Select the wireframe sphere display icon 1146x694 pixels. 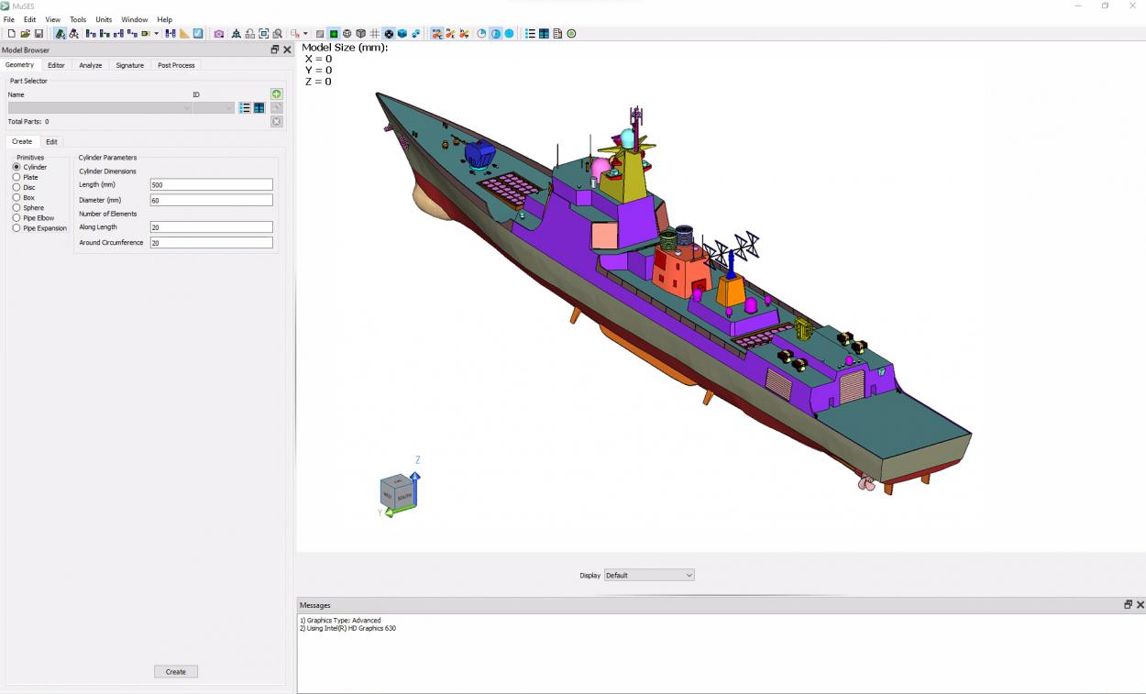coord(347,34)
